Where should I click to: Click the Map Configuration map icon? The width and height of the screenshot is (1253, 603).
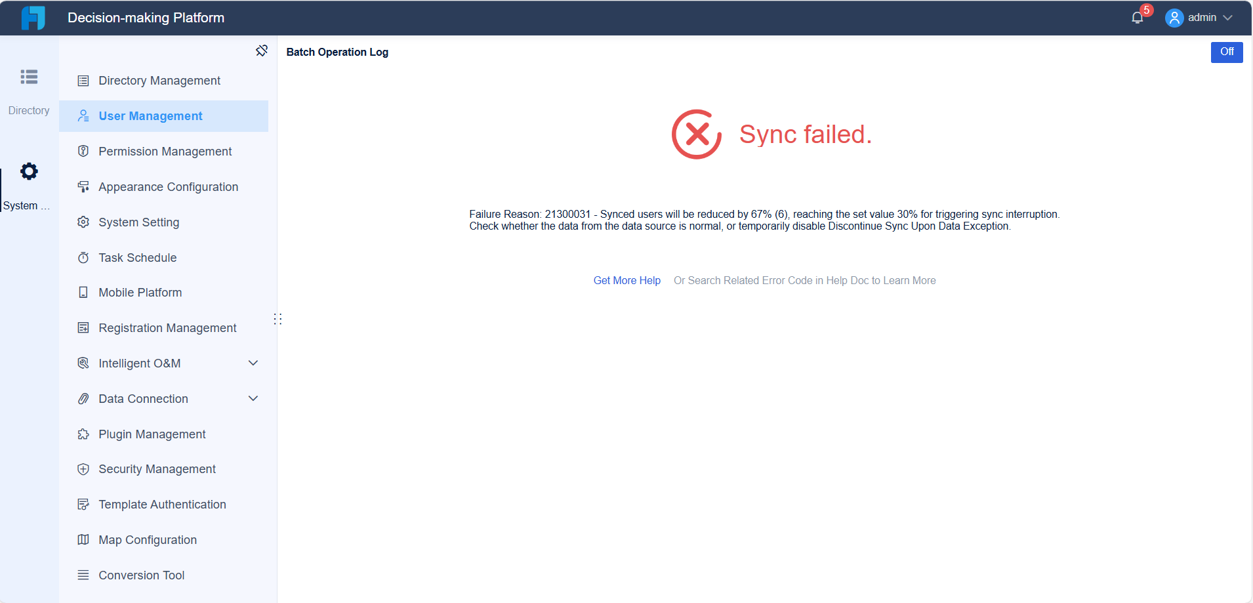[x=83, y=540]
